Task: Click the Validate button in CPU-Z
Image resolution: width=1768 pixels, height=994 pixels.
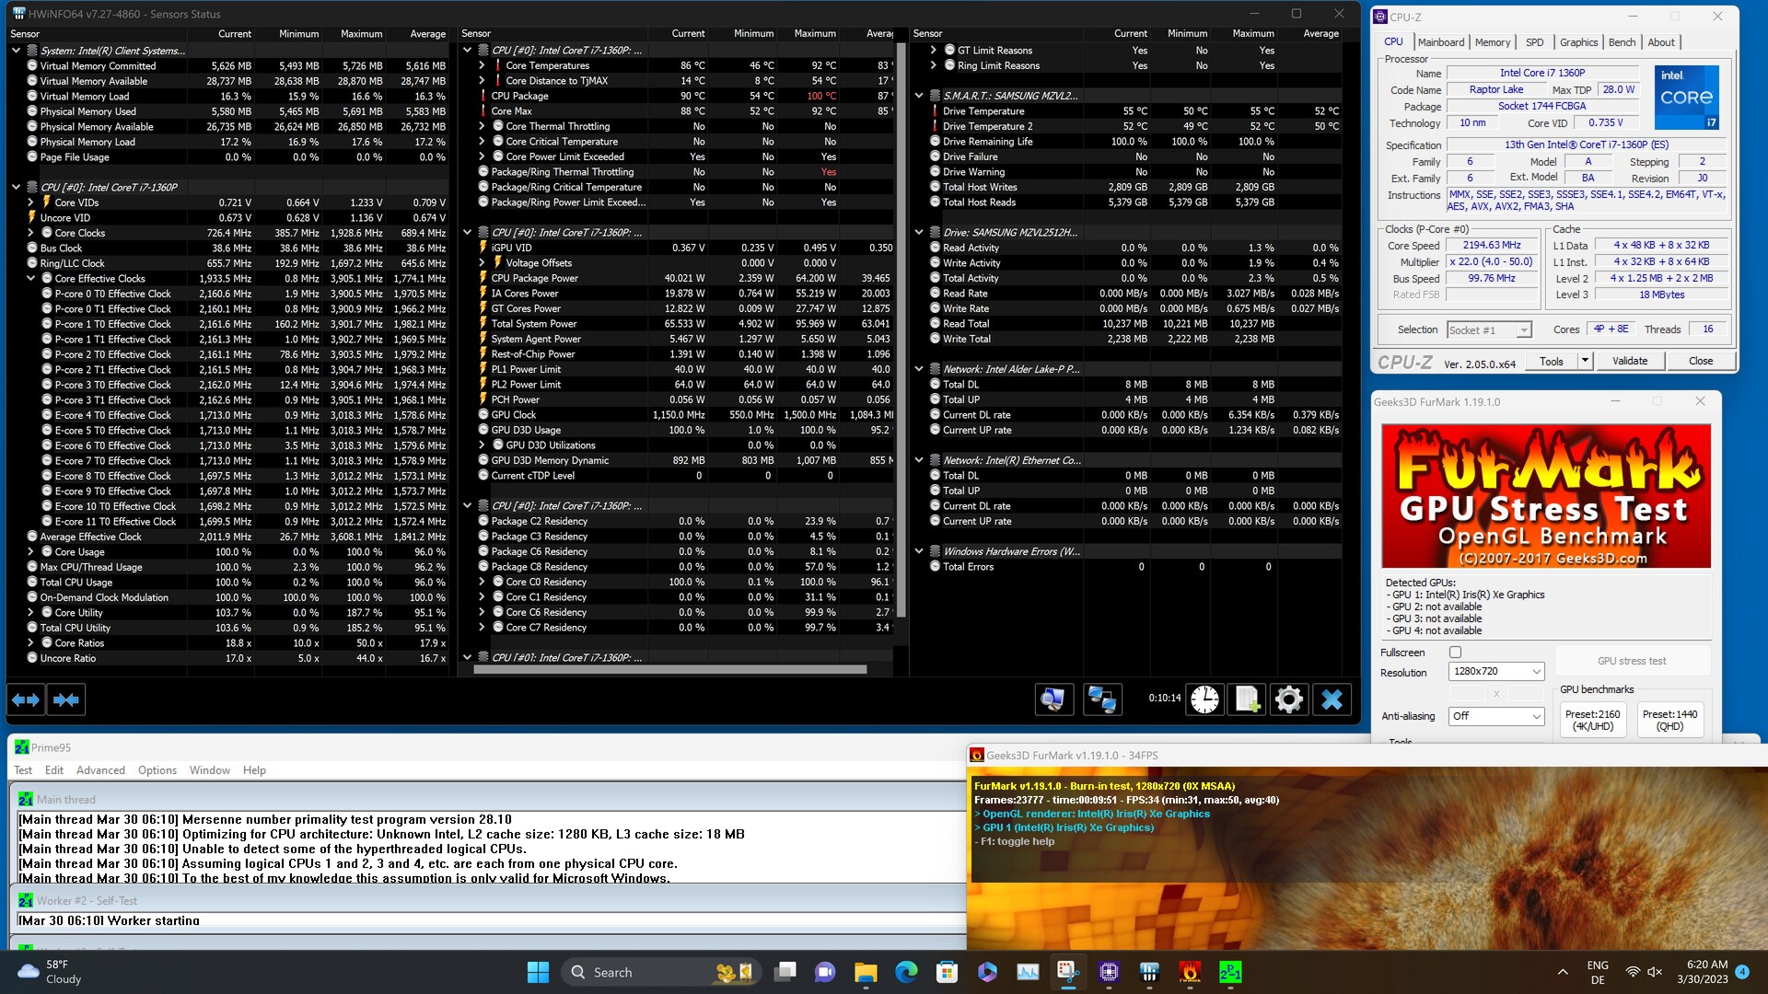Action: (1629, 361)
